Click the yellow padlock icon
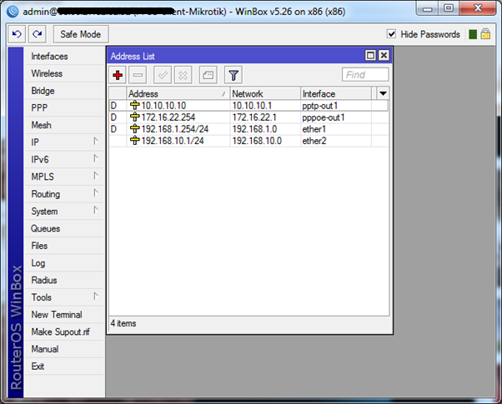 pos(485,33)
